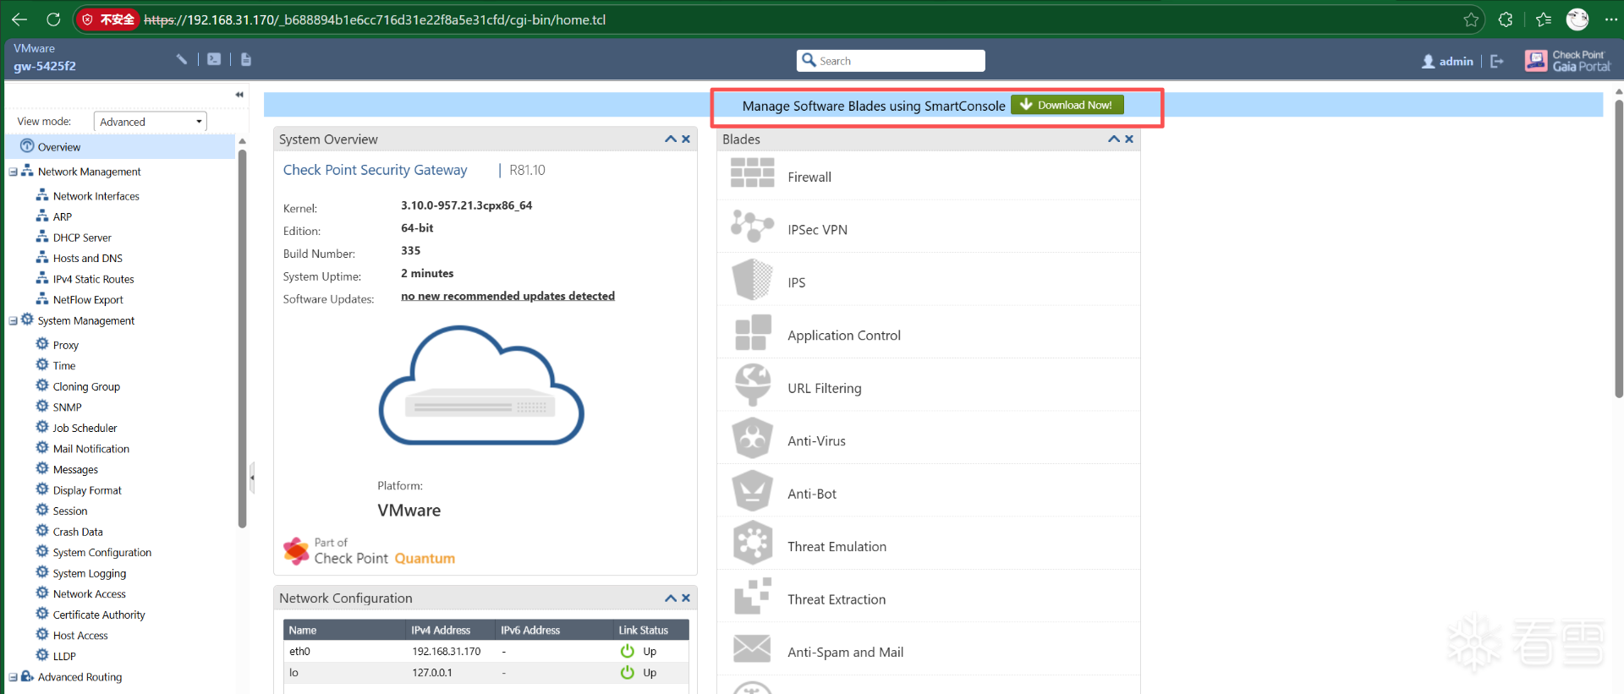Open Network Interfaces page
1624x694 pixels.
click(96, 196)
